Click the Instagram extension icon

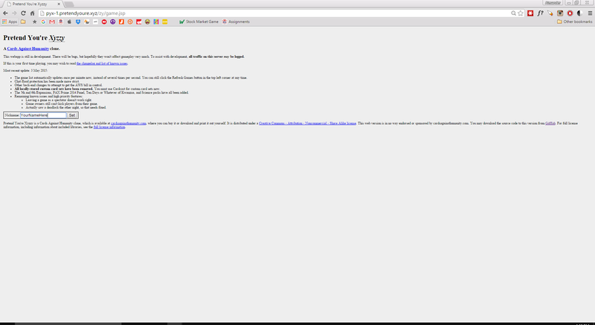(x=560, y=13)
